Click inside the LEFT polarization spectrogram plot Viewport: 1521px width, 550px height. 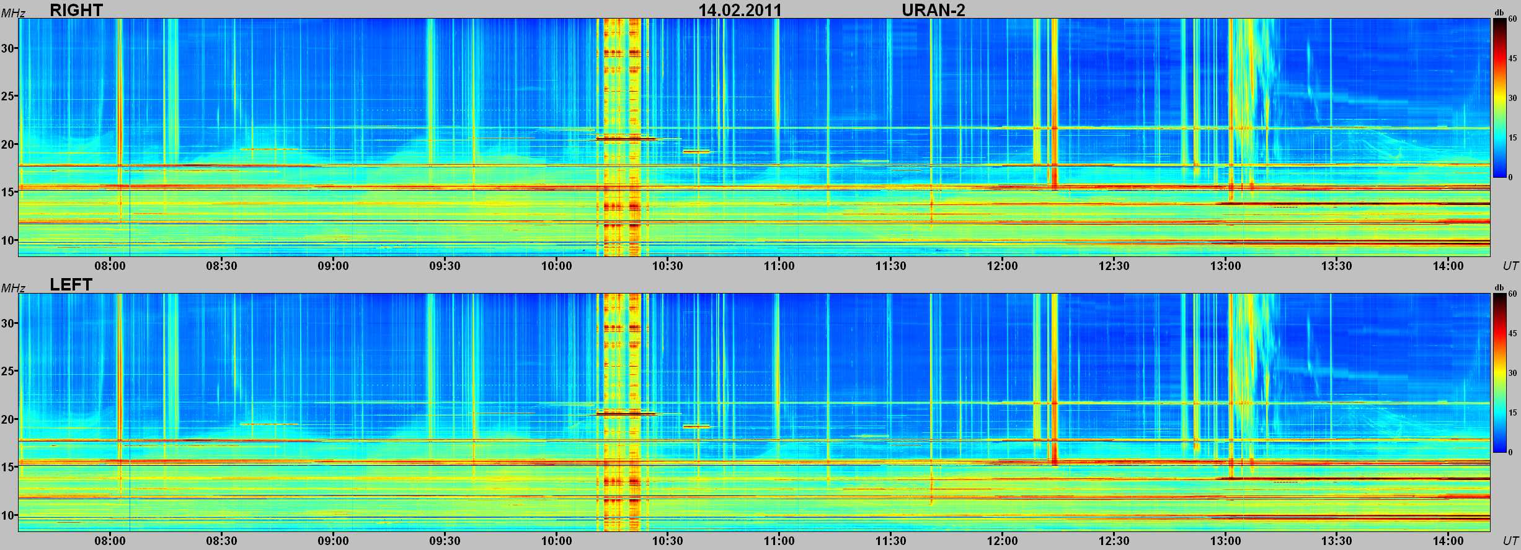754,412
